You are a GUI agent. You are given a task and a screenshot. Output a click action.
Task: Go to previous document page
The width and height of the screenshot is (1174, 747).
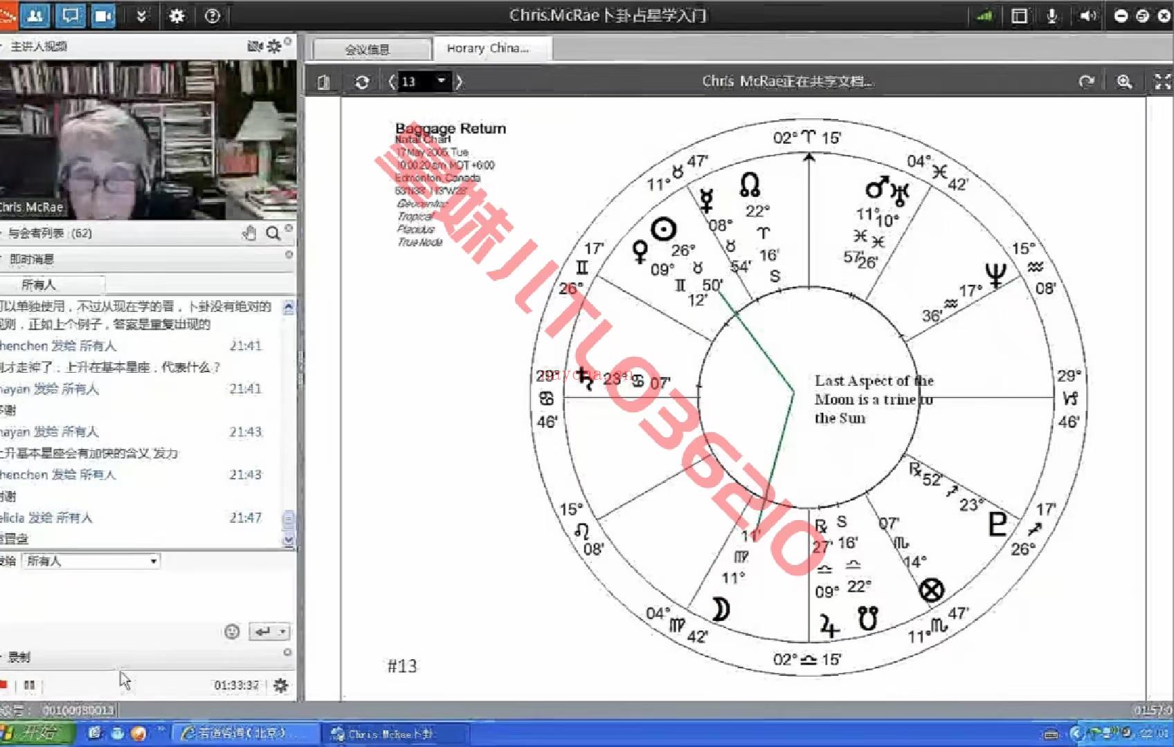392,82
